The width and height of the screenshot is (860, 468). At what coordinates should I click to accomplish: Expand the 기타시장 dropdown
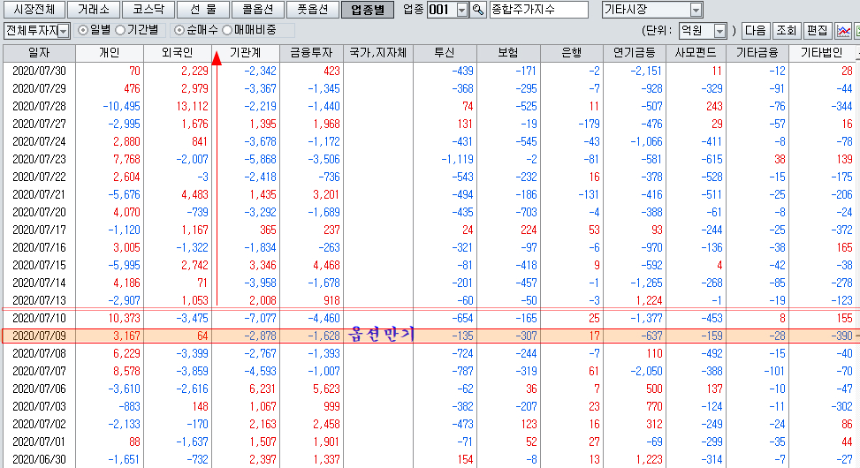[x=696, y=11]
